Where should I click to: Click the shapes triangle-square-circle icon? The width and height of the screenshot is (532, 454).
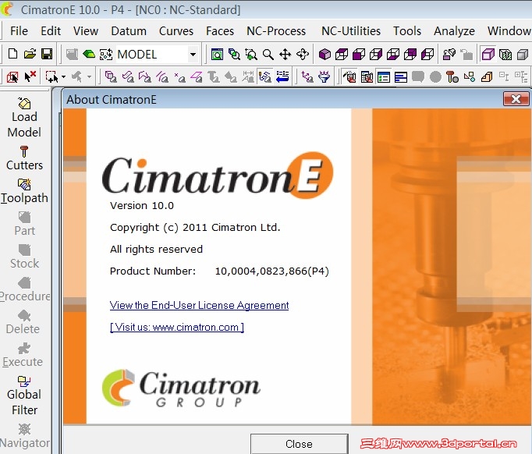(470, 77)
